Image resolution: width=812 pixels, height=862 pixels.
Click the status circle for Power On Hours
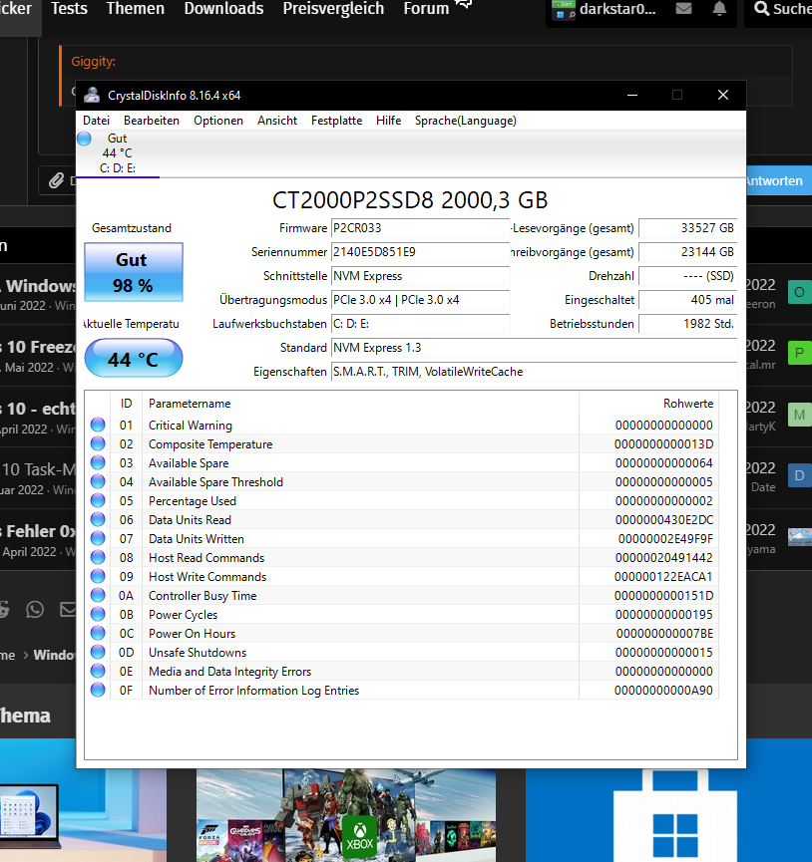click(x=98, y=634)
